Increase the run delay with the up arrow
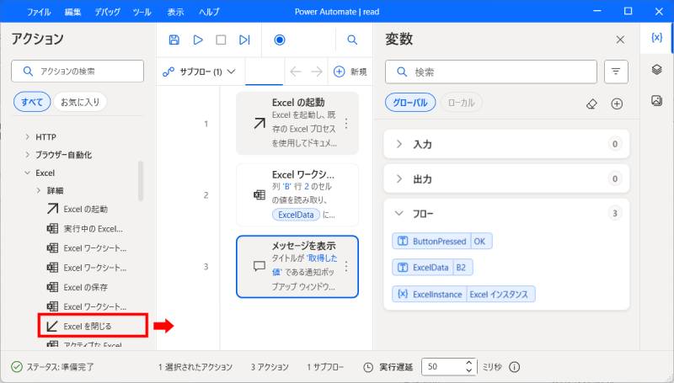This screenshot has width=674, height=383. coord(469,364)
